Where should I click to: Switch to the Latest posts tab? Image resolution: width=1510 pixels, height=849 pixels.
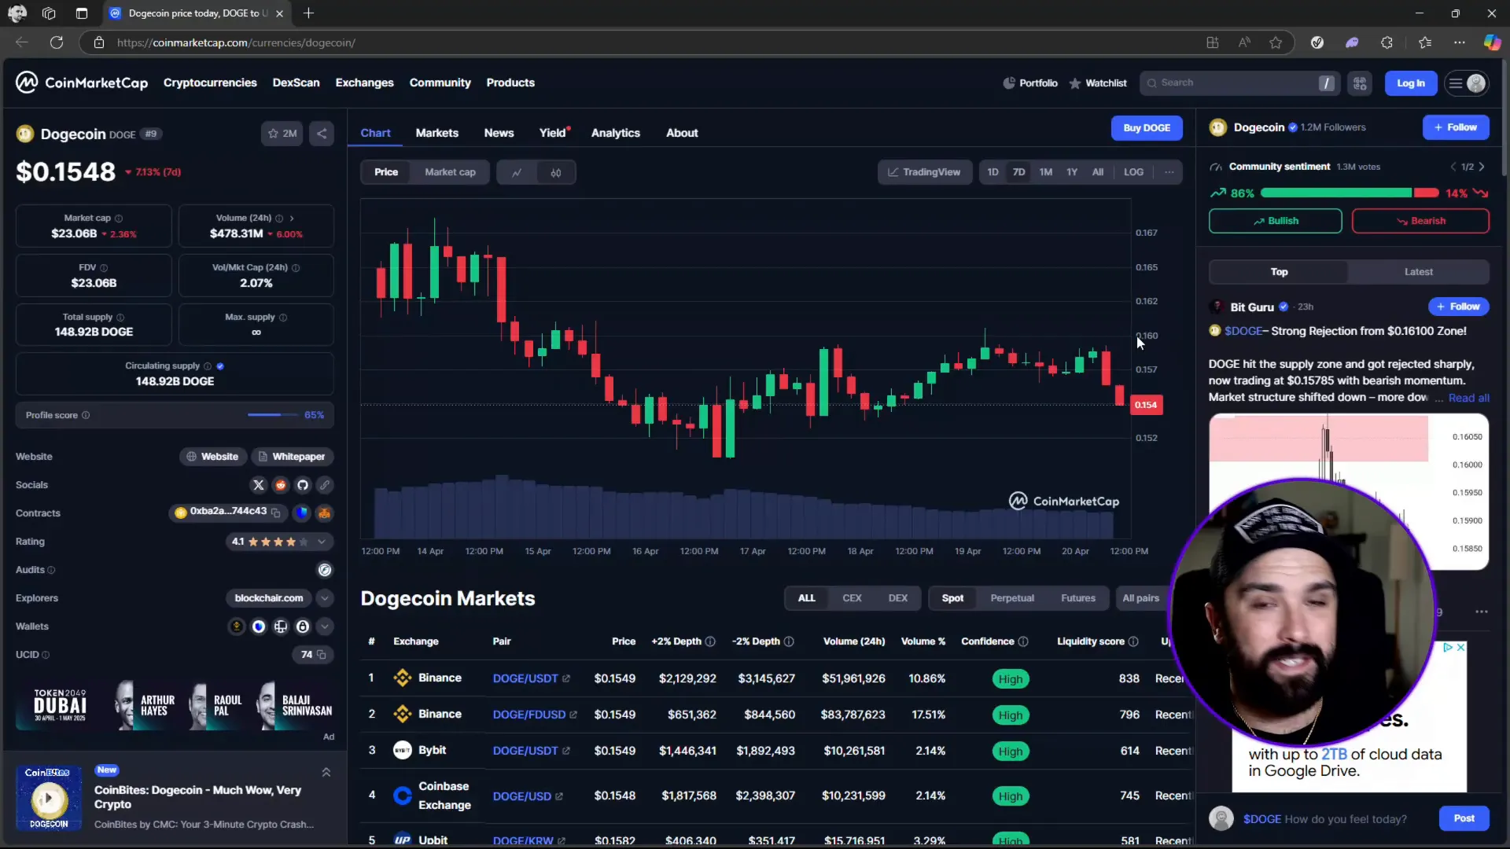tap(1418, 272)
